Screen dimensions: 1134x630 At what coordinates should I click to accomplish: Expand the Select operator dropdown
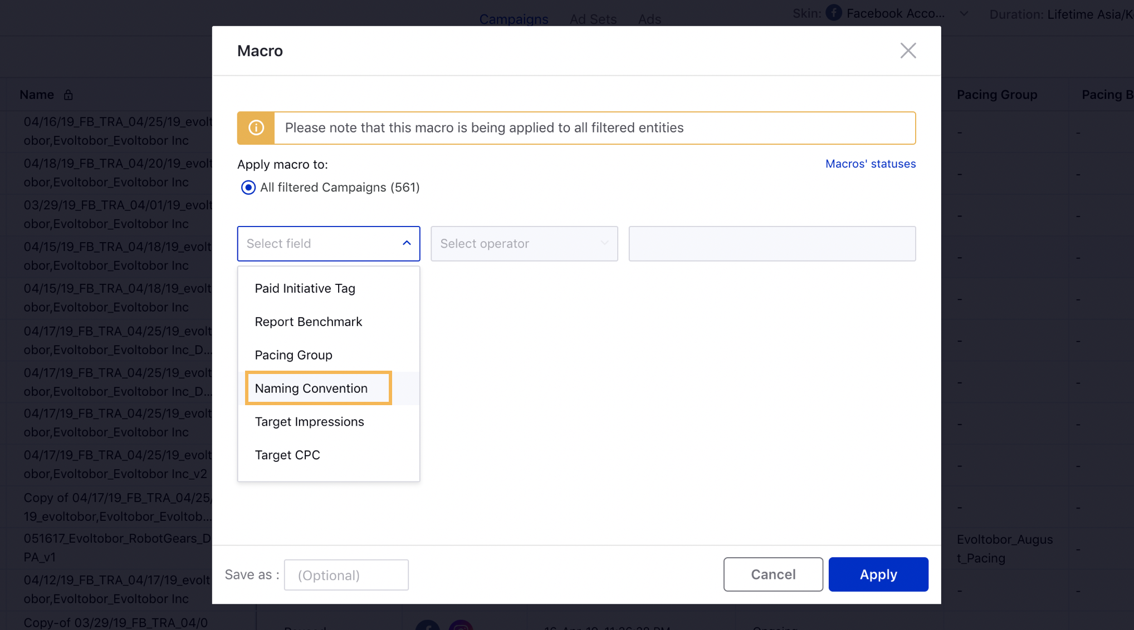click(x=524, y=244)
